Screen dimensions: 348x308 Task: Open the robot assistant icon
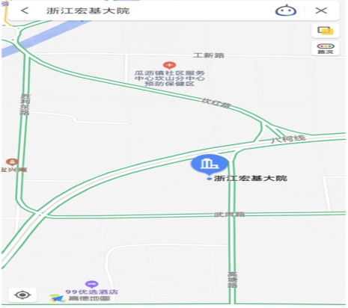[286, 10]
